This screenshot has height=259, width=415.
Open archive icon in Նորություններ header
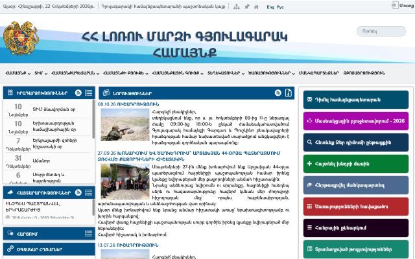[288, 93]
